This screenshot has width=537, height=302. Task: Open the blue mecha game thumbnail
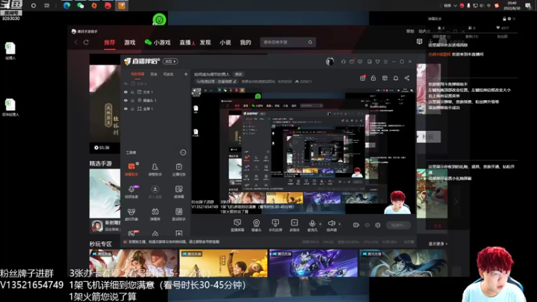pos(313,263)
